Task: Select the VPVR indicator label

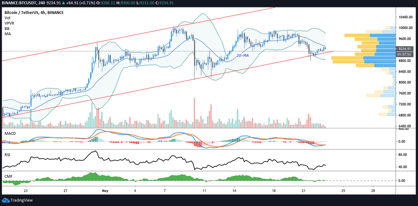Action: click(9, 23)
